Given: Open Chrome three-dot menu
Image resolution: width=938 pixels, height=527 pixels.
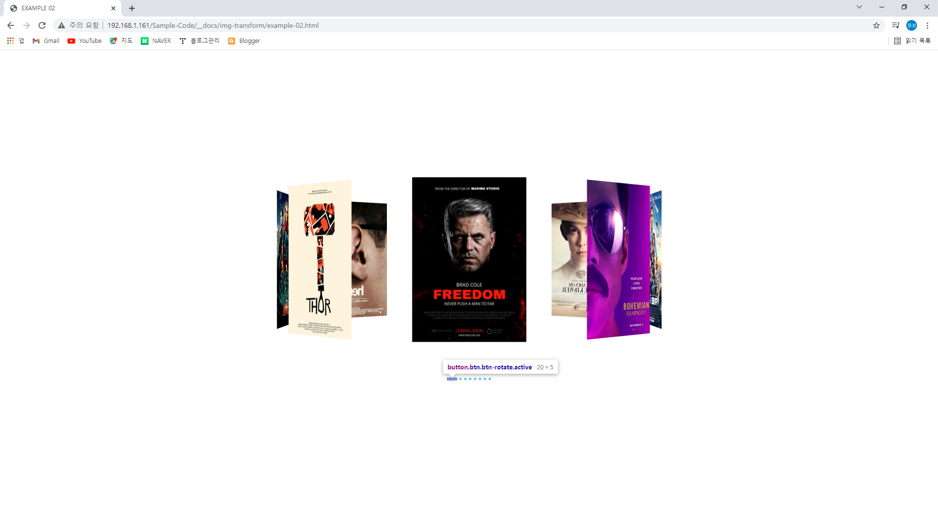Looking at the screenshot, I should coord(927,25).
